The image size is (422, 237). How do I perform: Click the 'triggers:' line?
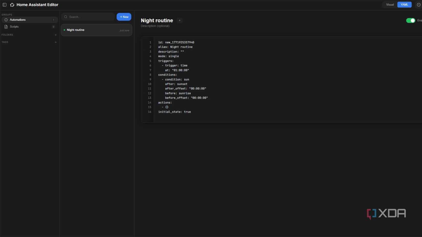pos(166,61)
